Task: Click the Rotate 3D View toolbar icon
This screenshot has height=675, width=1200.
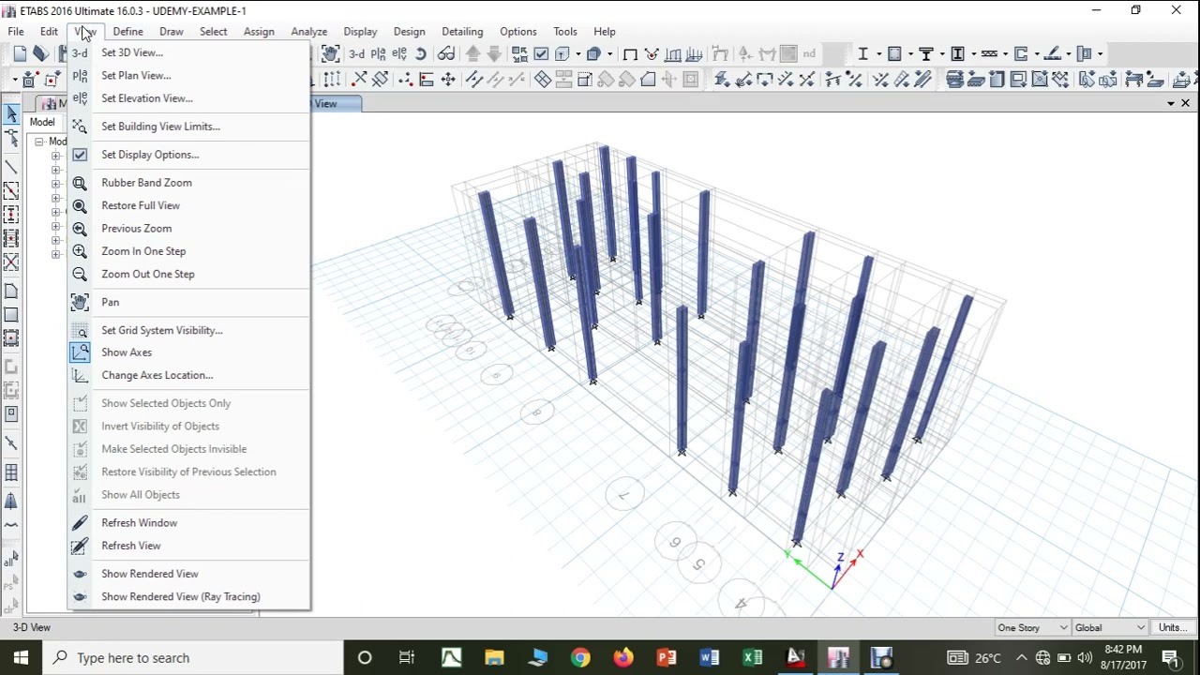Action: tap(421, 53)
